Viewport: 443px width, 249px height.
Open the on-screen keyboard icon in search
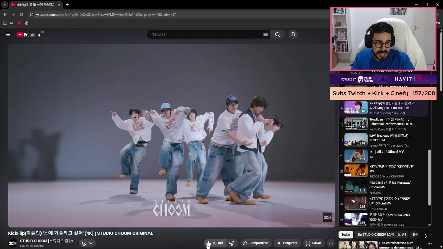pos(265,34)
